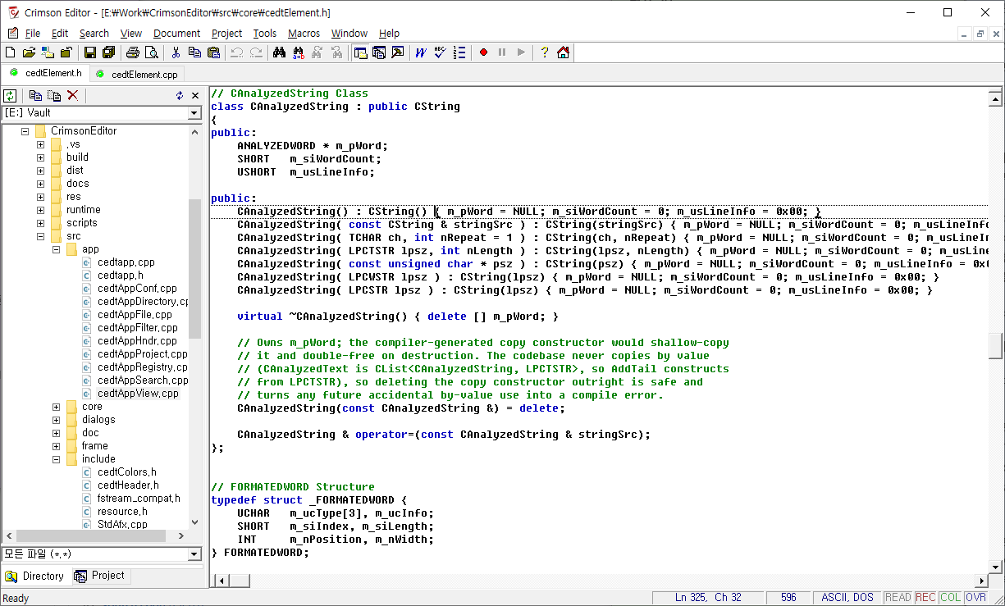The width and height of the screenshot is (1005, 606).
Task: Toggle line numbers with the 123 icon
Action: pyautogui.click(x=459, y=52)
